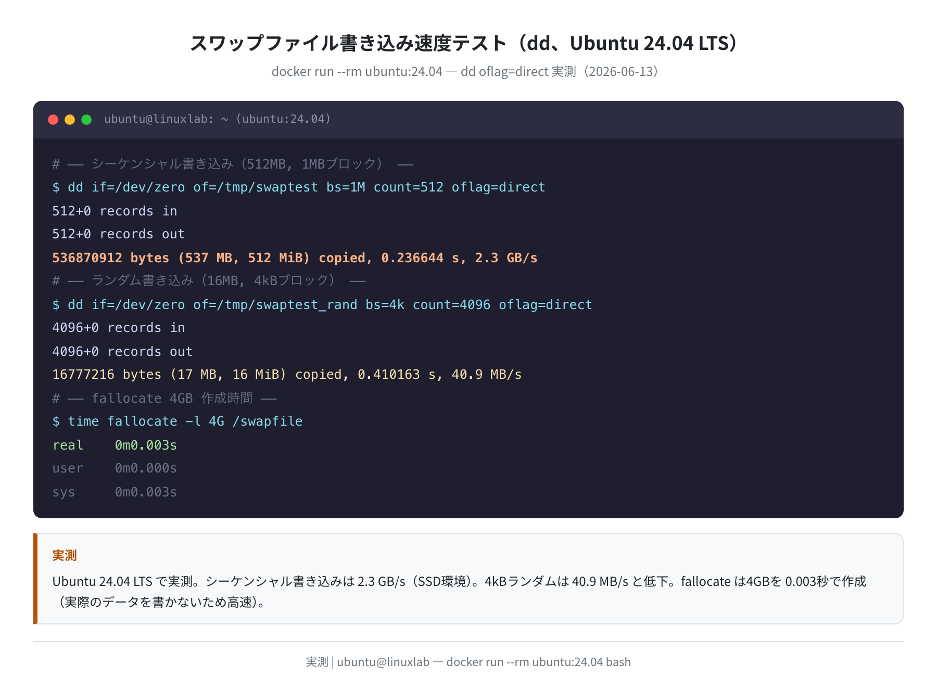Click the result line 536870912 bytes copied 2.3 GB/s
Viewport: 937px width, 690px height.
point(295,258)
